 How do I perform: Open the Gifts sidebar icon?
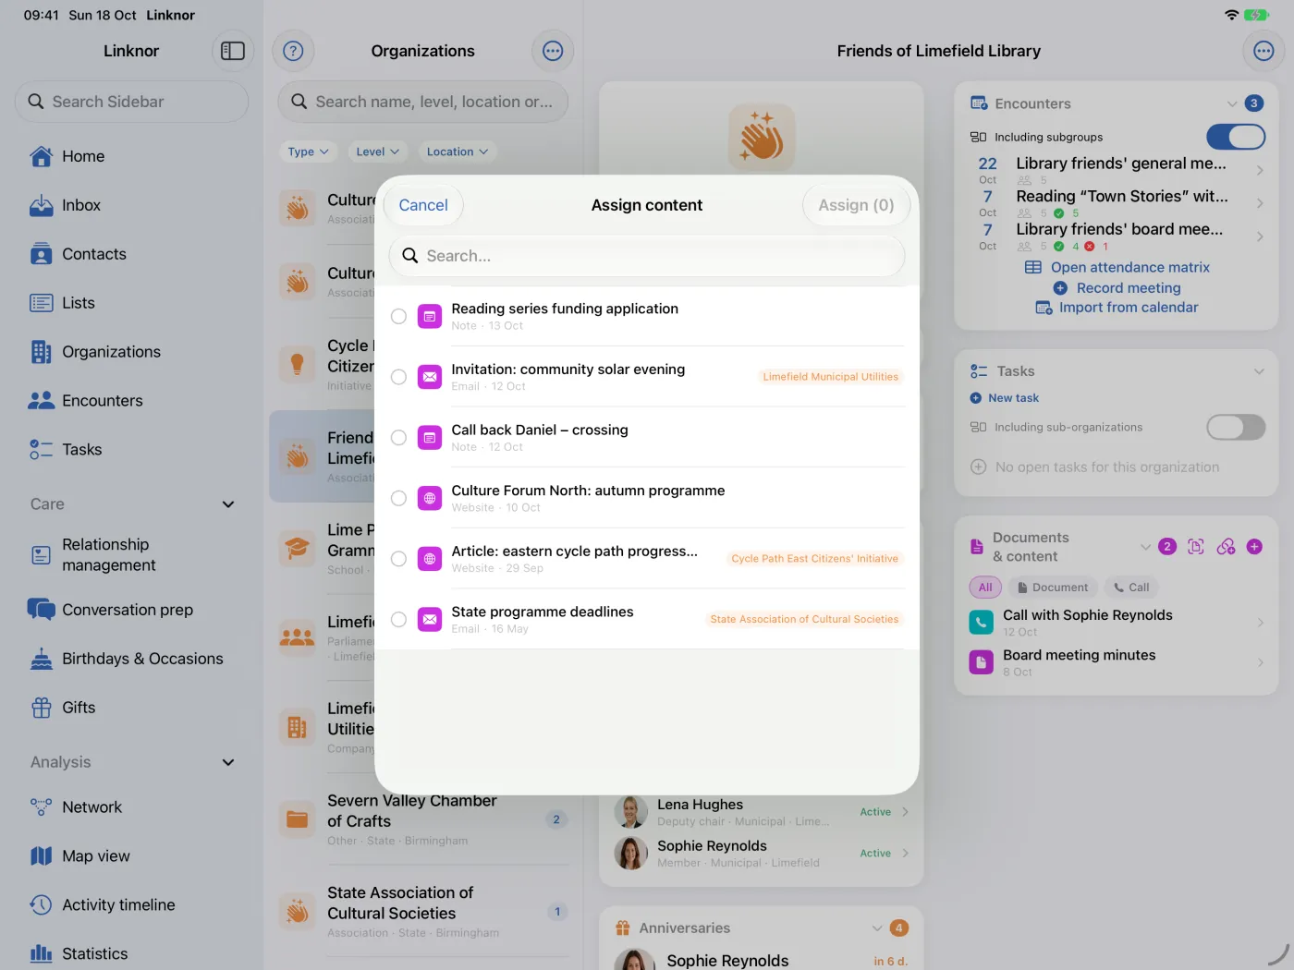pyautogui.click(x=42, y=708)
